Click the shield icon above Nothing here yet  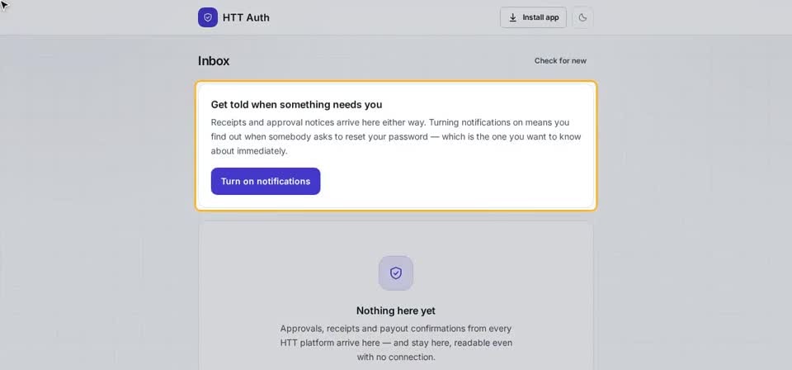[396, 273]
